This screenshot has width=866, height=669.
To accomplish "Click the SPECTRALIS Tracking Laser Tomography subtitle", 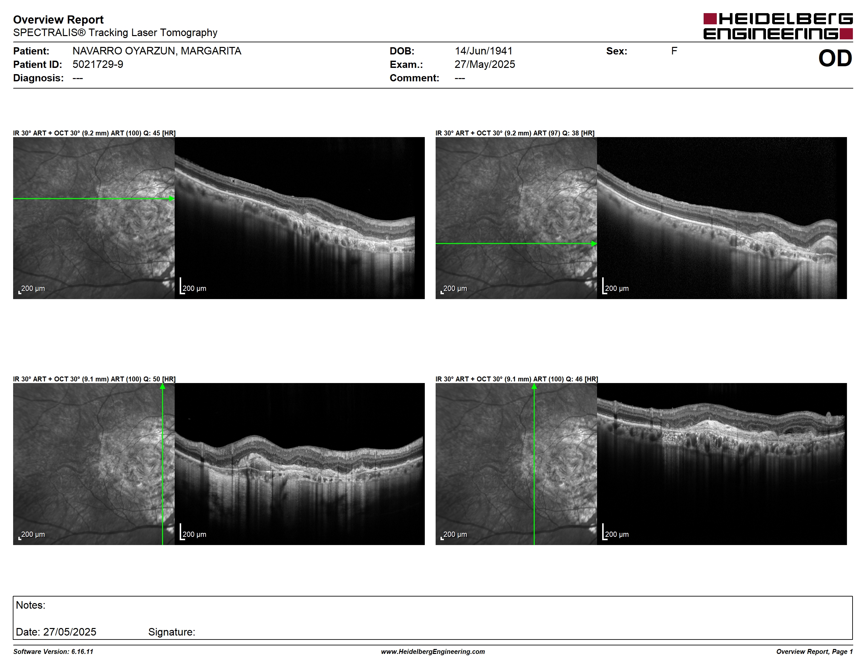I will 115,32.
